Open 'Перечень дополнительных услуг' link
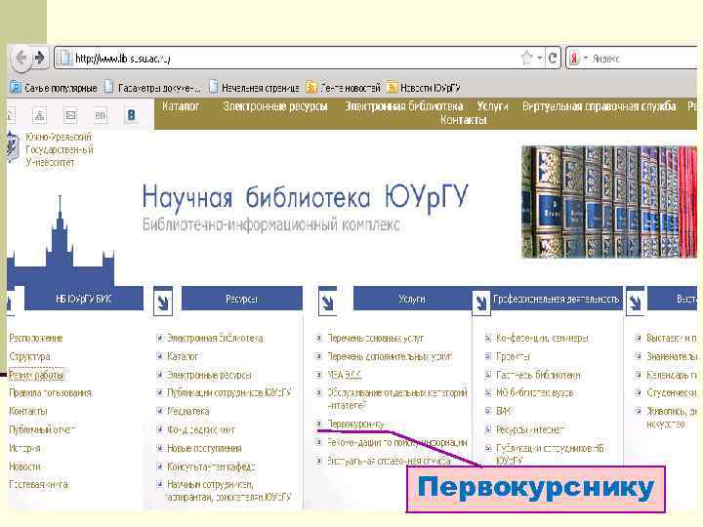The height and width of the screenshot is (527, 703). (x=390, y=357)
